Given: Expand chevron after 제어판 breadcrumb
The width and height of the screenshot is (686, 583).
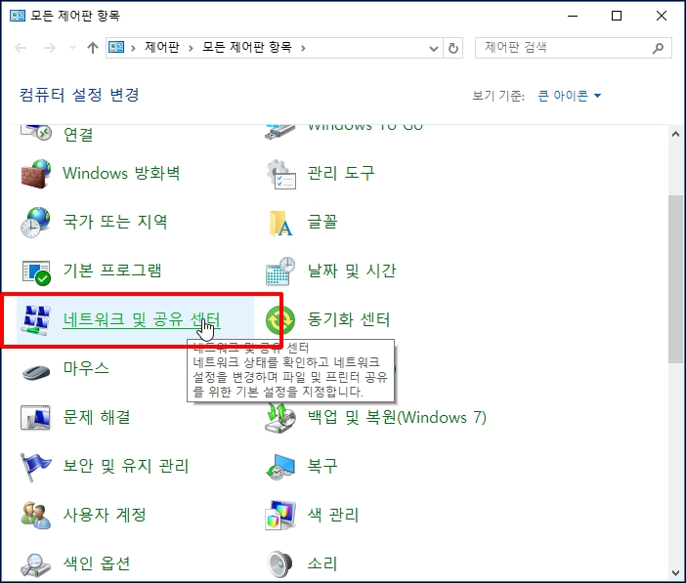Looking at the screenshot, I should 191,48.
